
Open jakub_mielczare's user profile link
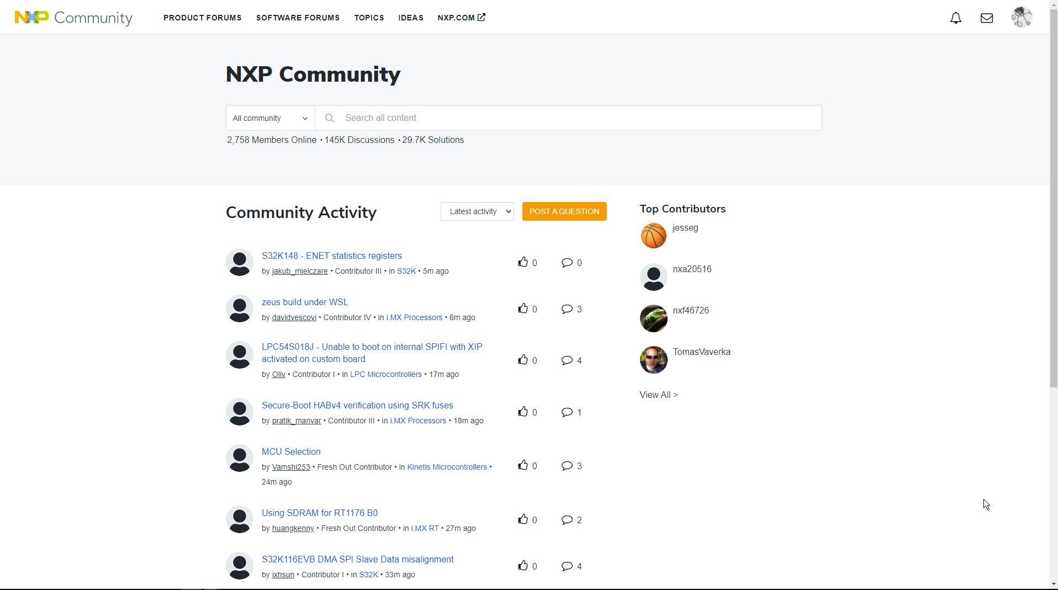299,271
